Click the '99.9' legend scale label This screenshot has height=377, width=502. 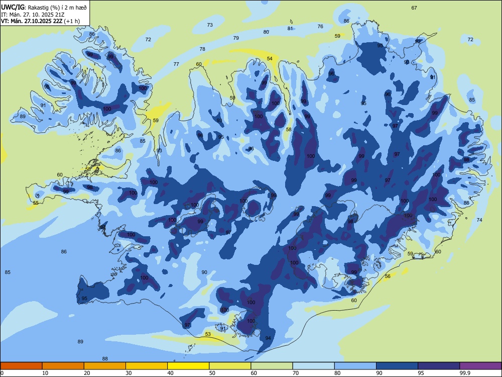tap(464, 373)
